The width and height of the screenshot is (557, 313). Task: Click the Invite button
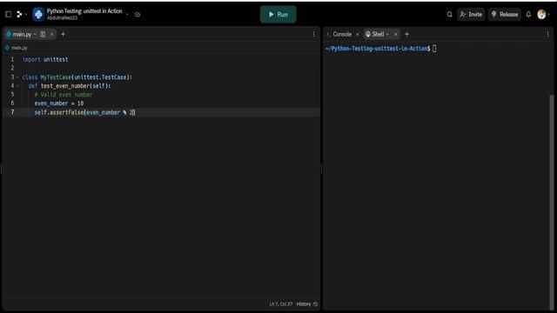(471, 14)
